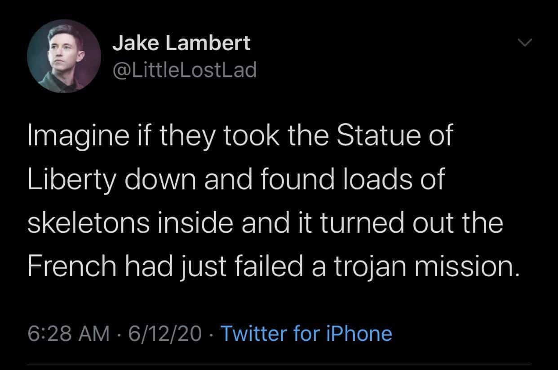Image resolution: width=558 pixels, height=370 pixels.
Task: Tap the word "loads" in the tweet
Action: 365,180
